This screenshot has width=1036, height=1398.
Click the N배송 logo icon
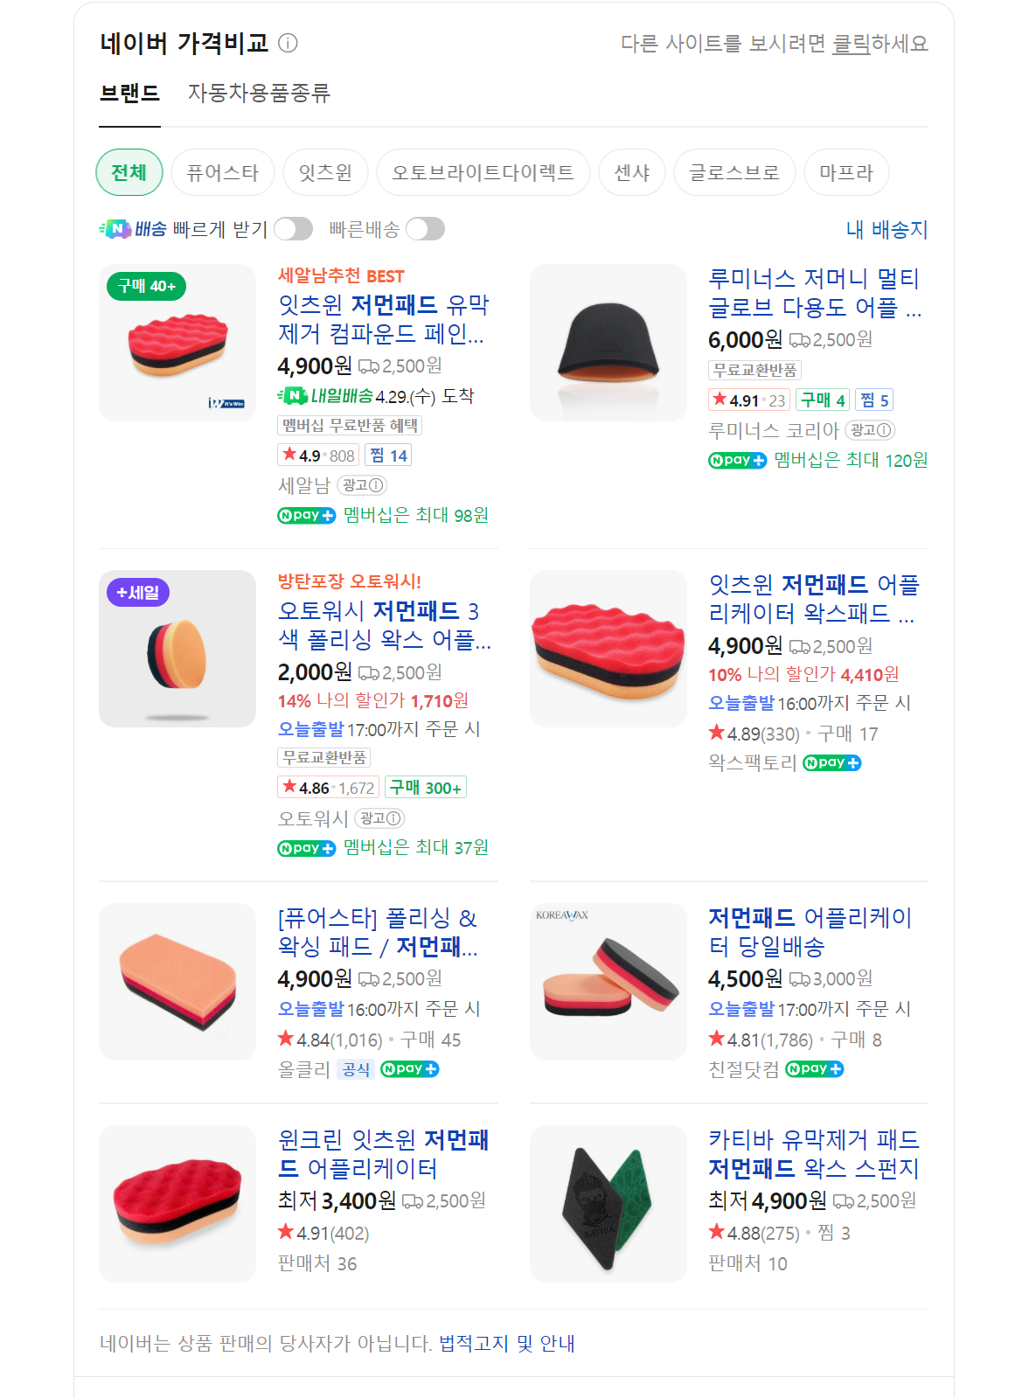[115, 229]
